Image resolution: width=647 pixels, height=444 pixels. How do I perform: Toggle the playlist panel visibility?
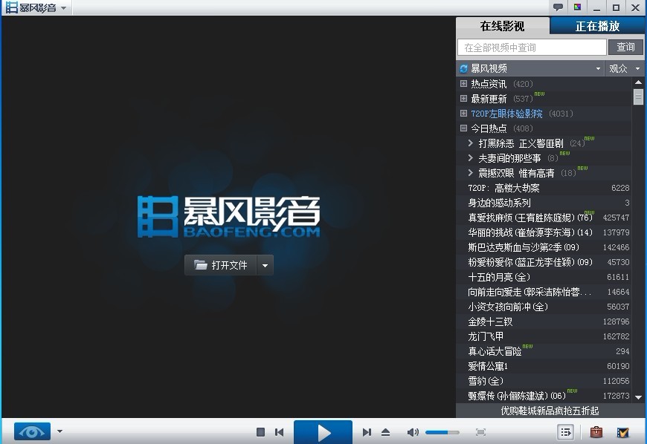(x=565, y=432)
